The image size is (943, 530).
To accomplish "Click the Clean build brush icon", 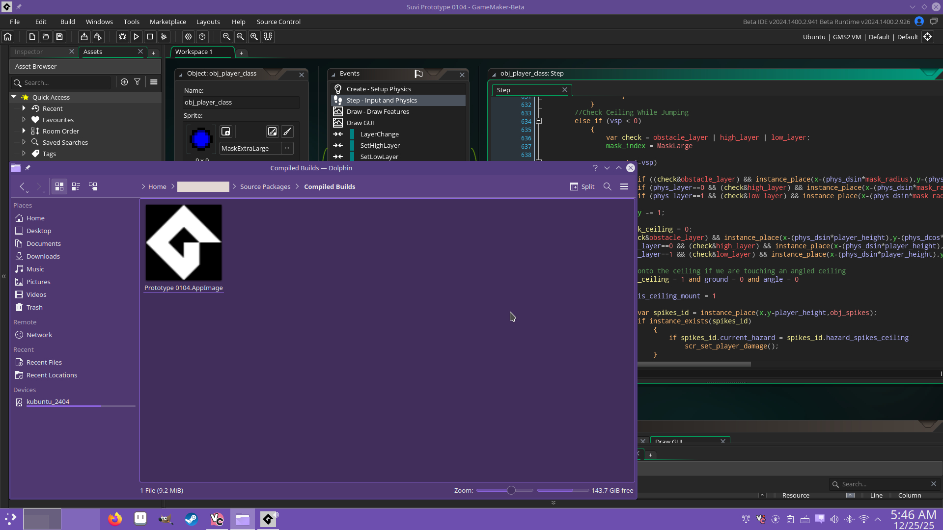I will tap(164, 37).
